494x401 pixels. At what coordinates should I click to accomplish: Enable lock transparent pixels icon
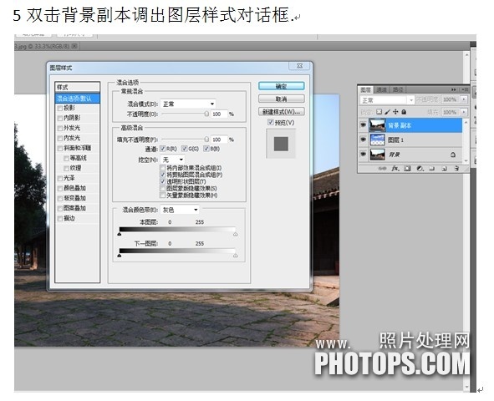[x=379, y=112]
